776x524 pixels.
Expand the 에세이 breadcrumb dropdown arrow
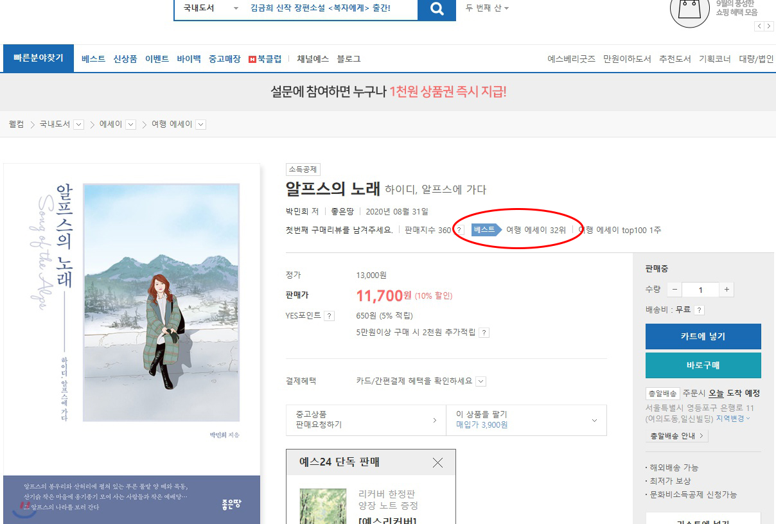pos(131,125)
